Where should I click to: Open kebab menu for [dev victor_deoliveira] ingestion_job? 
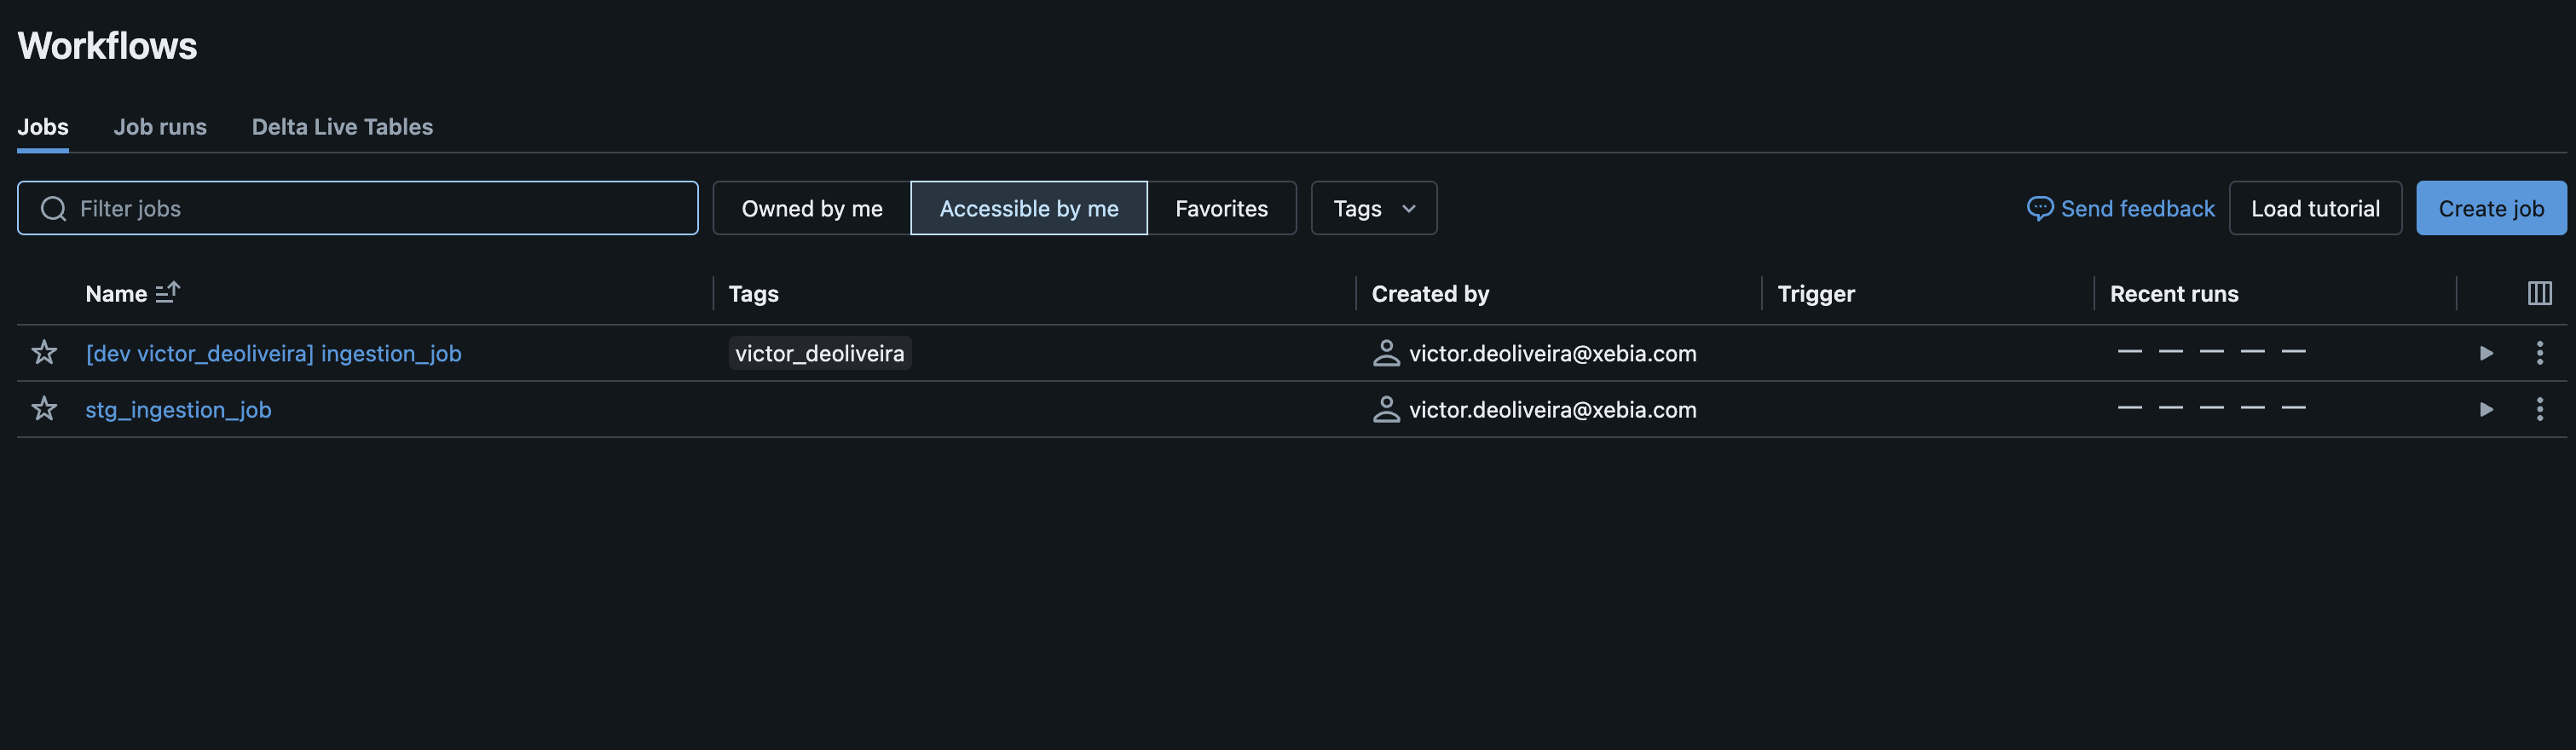tap(2539, 352)
